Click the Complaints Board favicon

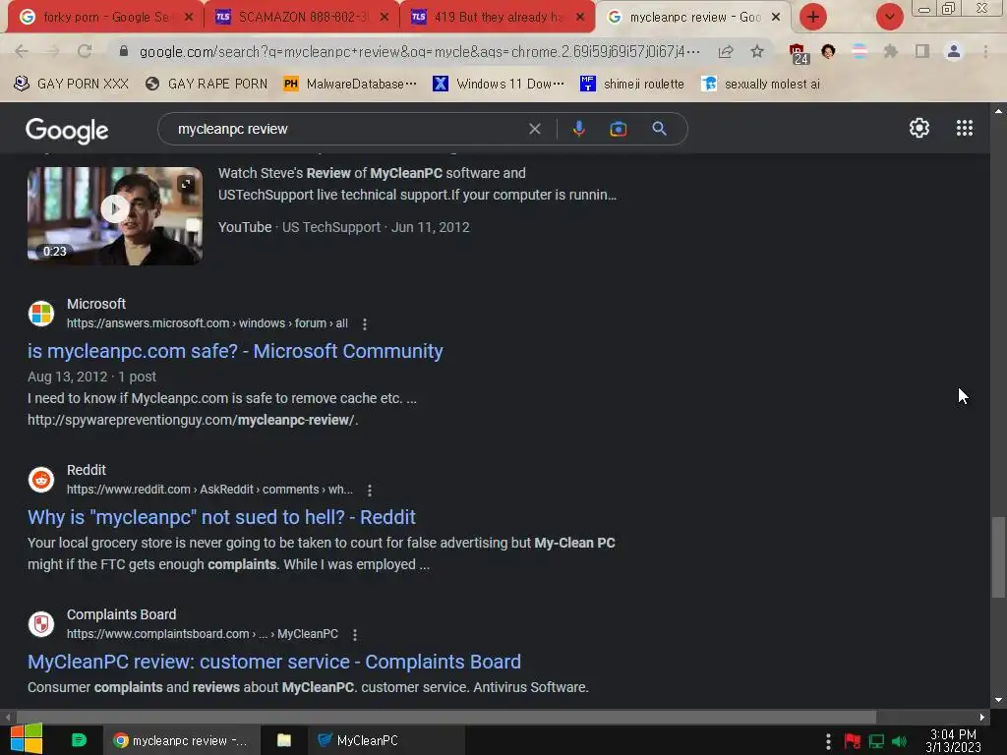pyautogui.click(x=41, y=624)
